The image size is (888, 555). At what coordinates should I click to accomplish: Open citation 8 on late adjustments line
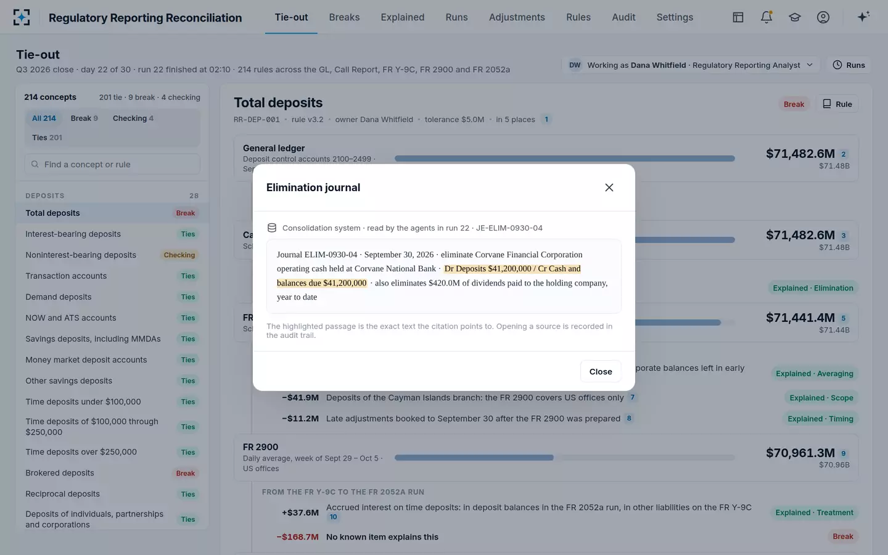point(629,419)
